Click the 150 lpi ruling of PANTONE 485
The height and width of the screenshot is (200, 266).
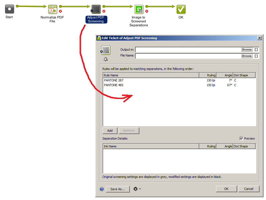coord(211,85)
